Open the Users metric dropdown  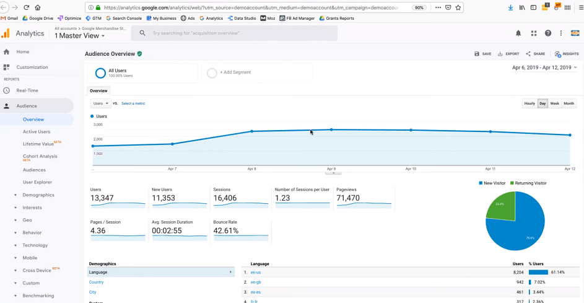point(100,103)
